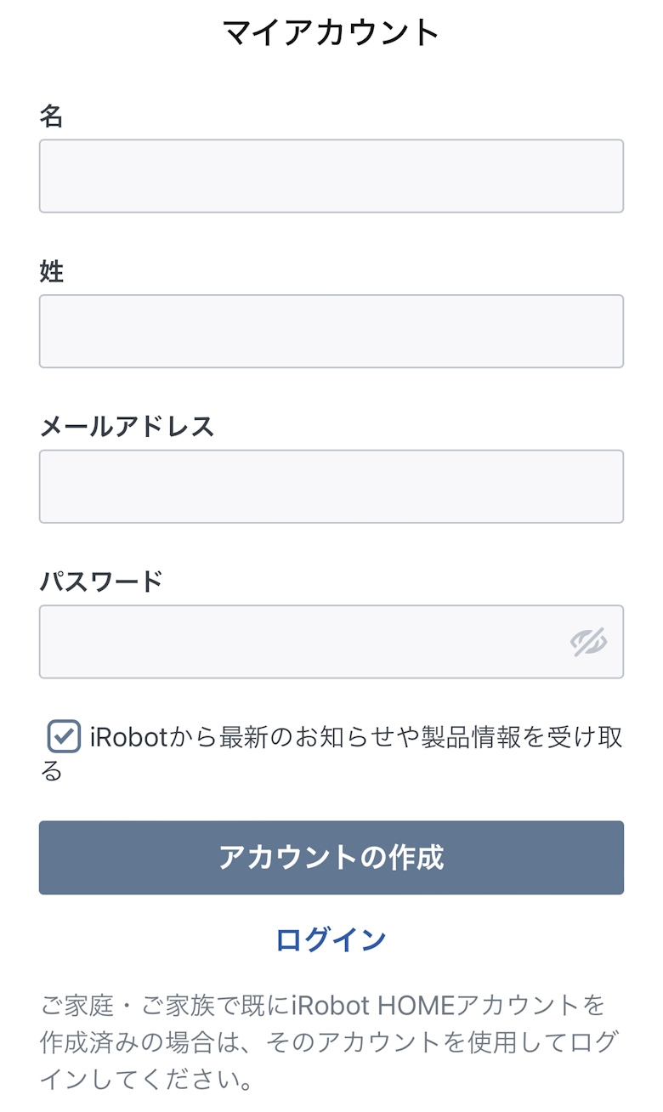
Task: Open the ログイン link
Action: click(331, 939)
